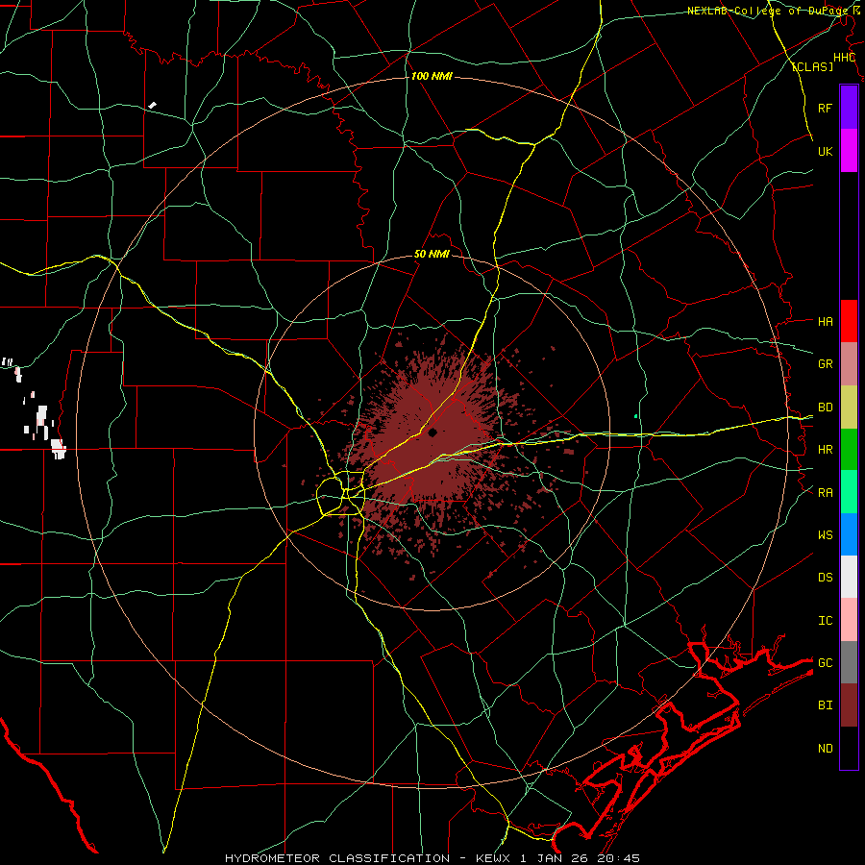Screen dimensions: 865x865
Task: Click the ND legend label
Action: point(825,748)
